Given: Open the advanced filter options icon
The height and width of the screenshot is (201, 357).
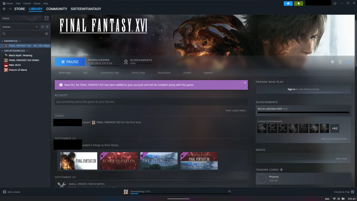Looking at the screenshot, I should click(47, 34).
